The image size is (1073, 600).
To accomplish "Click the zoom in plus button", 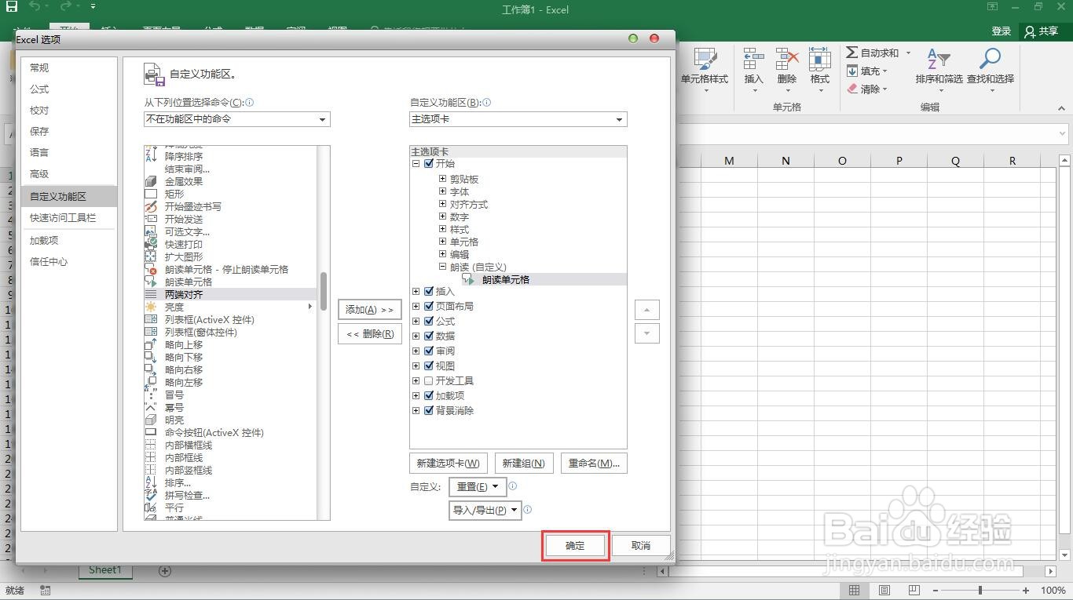I will click(1026, 590).
